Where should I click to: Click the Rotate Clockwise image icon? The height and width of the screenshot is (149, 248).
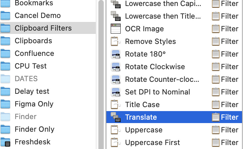click(116, 67)
